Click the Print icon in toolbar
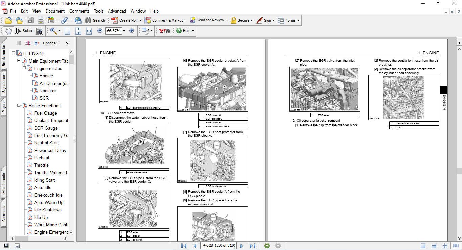 (x=41, y=20)
